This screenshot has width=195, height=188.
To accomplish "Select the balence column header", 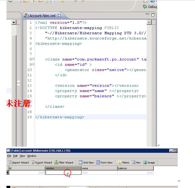I will pyautogui.click(x=136, y=168).
